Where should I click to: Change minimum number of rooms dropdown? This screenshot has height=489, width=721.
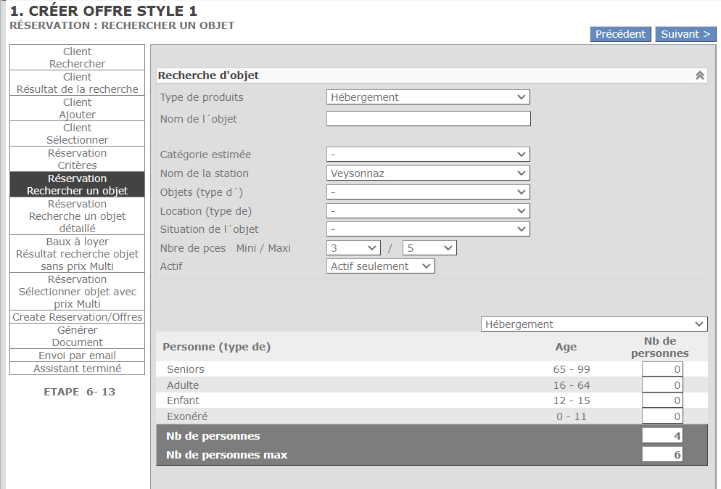click(353, 248)
